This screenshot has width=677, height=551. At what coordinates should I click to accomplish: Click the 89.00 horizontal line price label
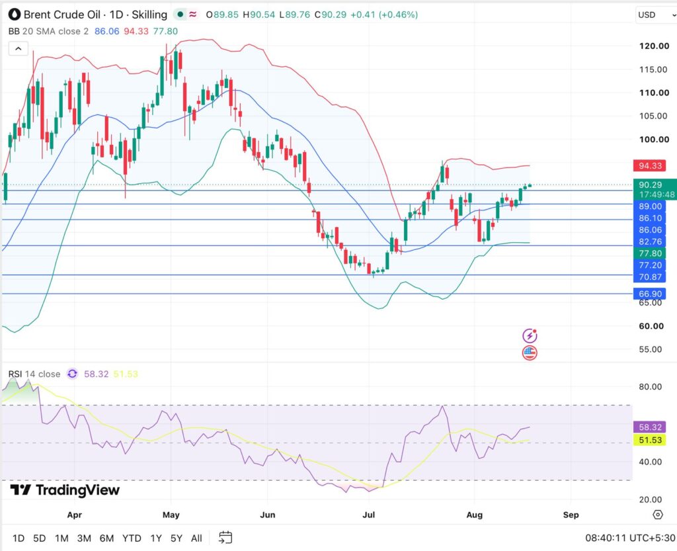click(x=650, y=206)
